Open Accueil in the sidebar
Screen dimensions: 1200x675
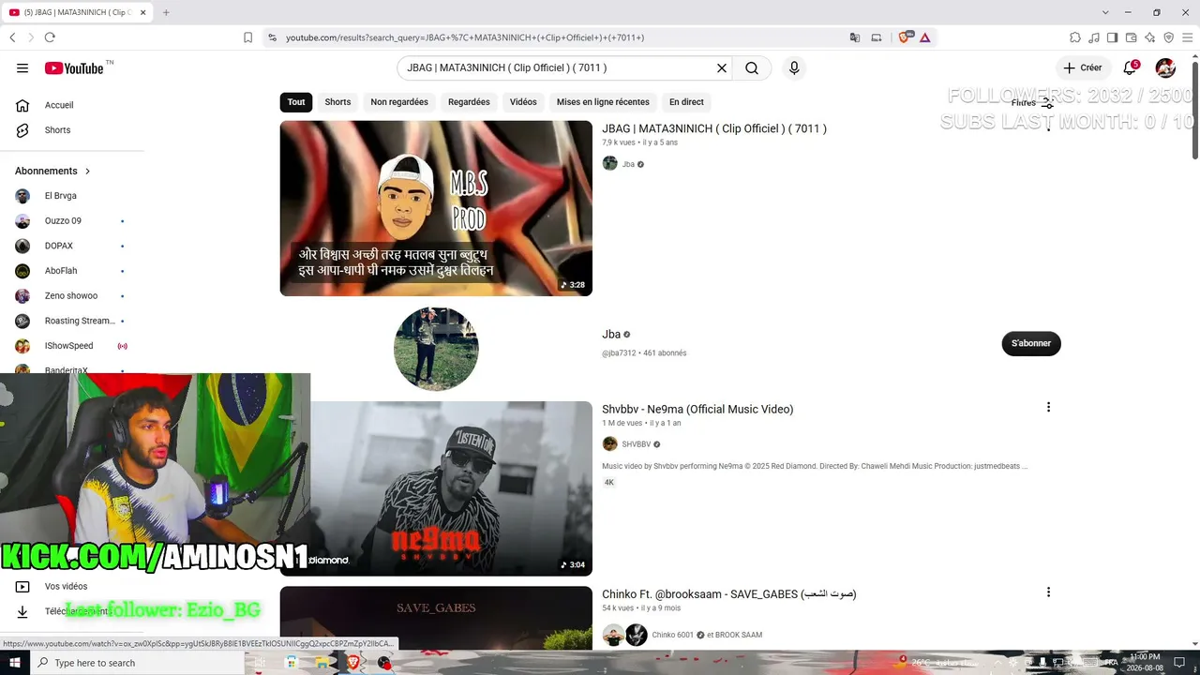pyautogui.click(x=72, y=105)
